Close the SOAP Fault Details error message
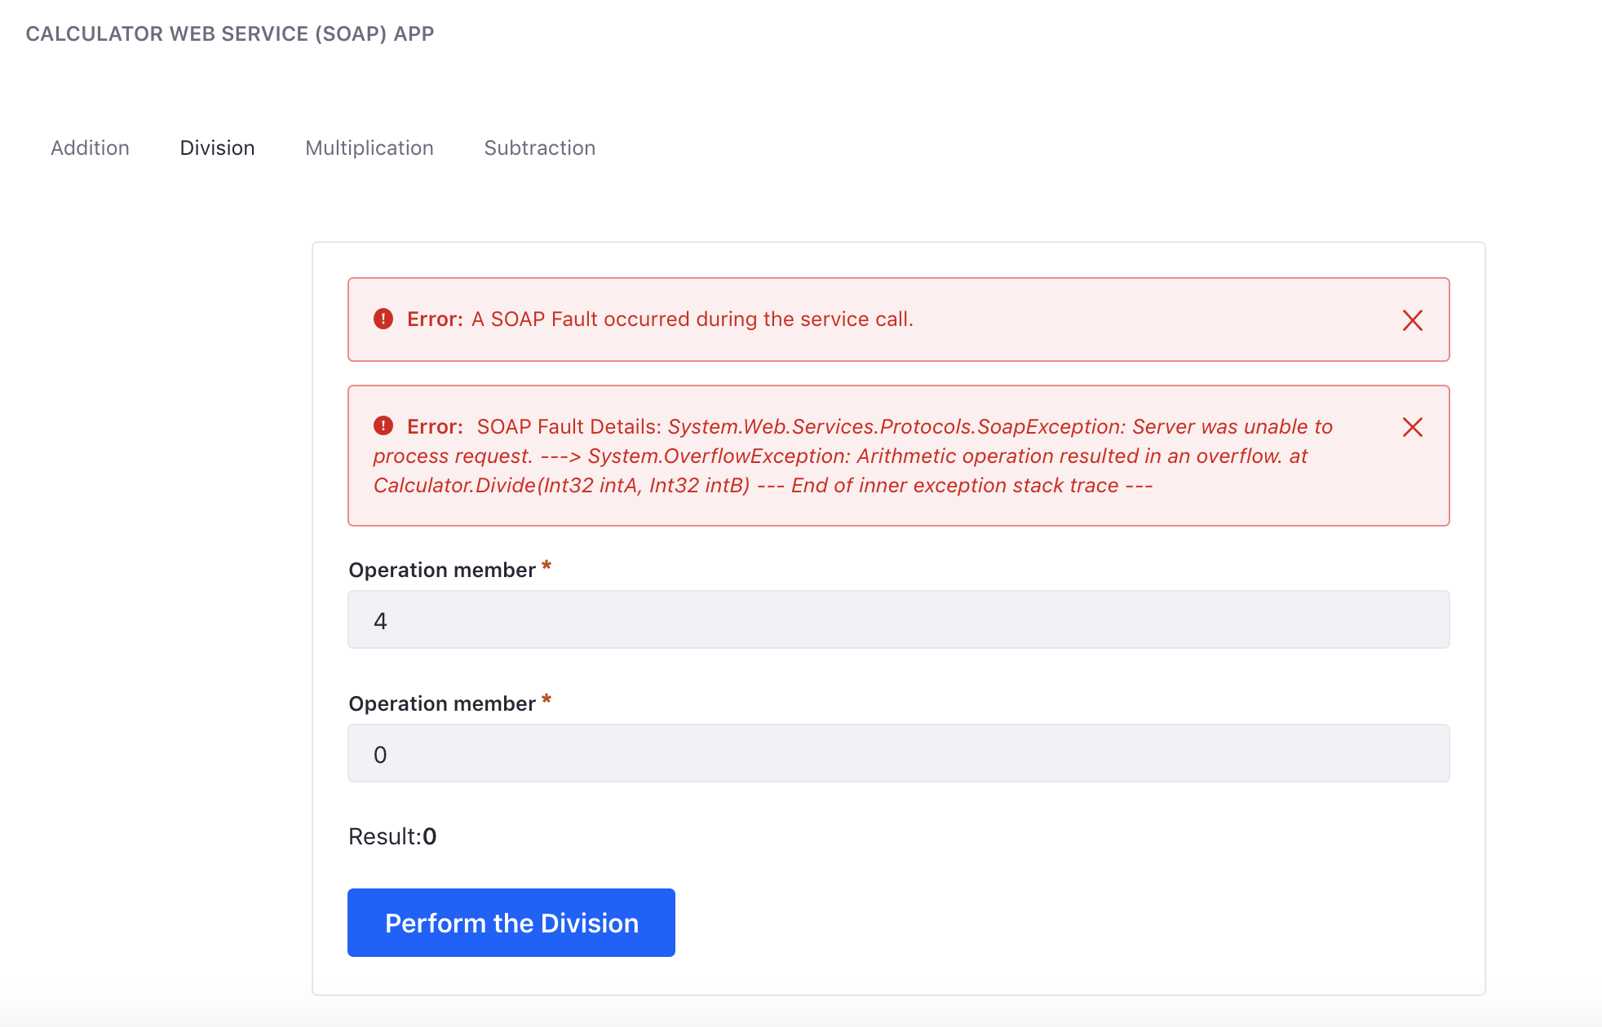This screenshot has height=1027, width=1602. coord(1413,427)
